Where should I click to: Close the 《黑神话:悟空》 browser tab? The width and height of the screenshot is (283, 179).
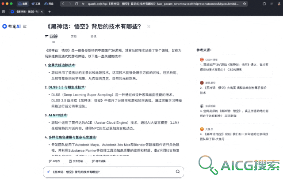[42, 12]
